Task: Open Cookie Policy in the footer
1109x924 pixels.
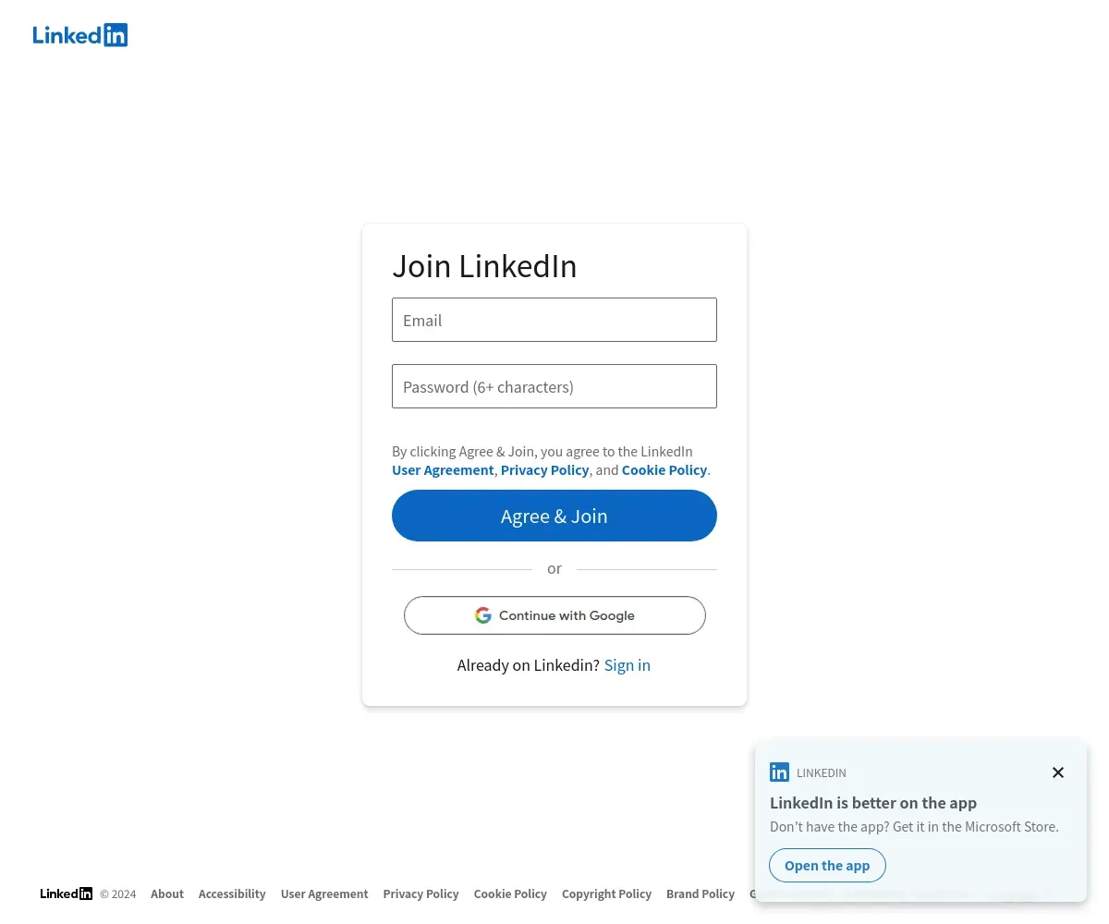Action: (510, 894)
